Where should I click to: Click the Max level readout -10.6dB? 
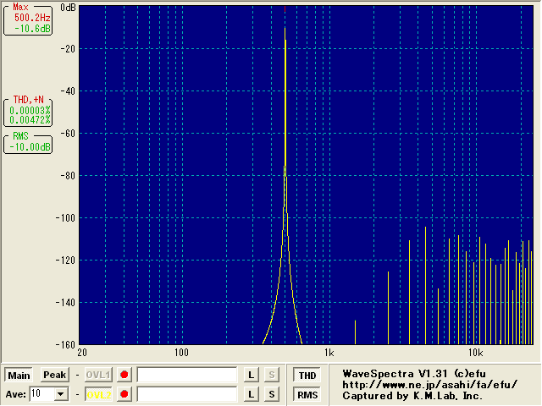tap(32, 29)
